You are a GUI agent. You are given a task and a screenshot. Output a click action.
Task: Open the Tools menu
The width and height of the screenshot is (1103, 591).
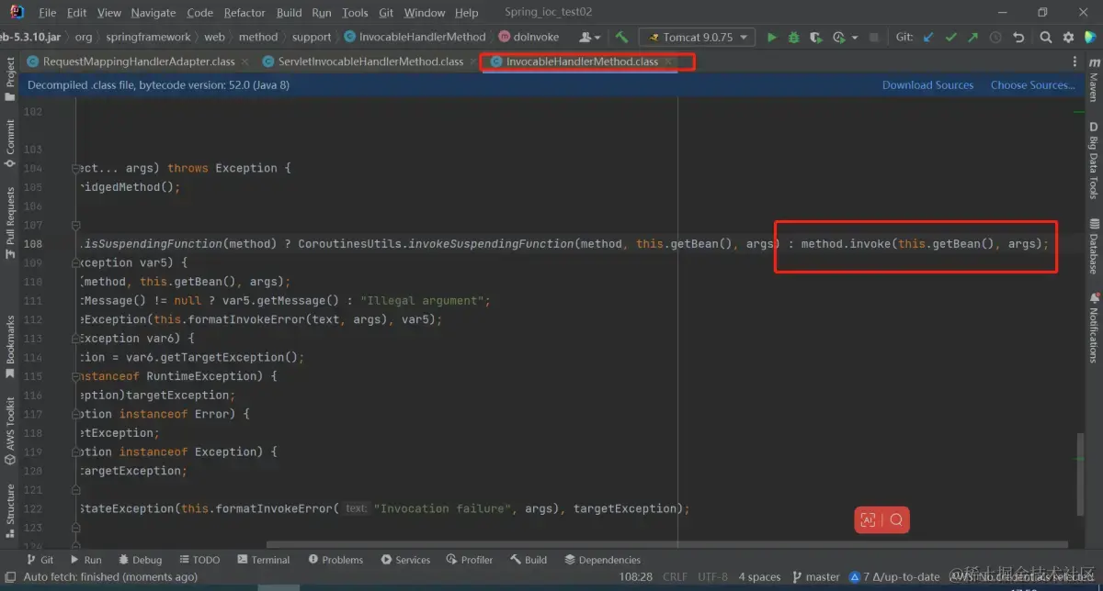tap(355, 13)
